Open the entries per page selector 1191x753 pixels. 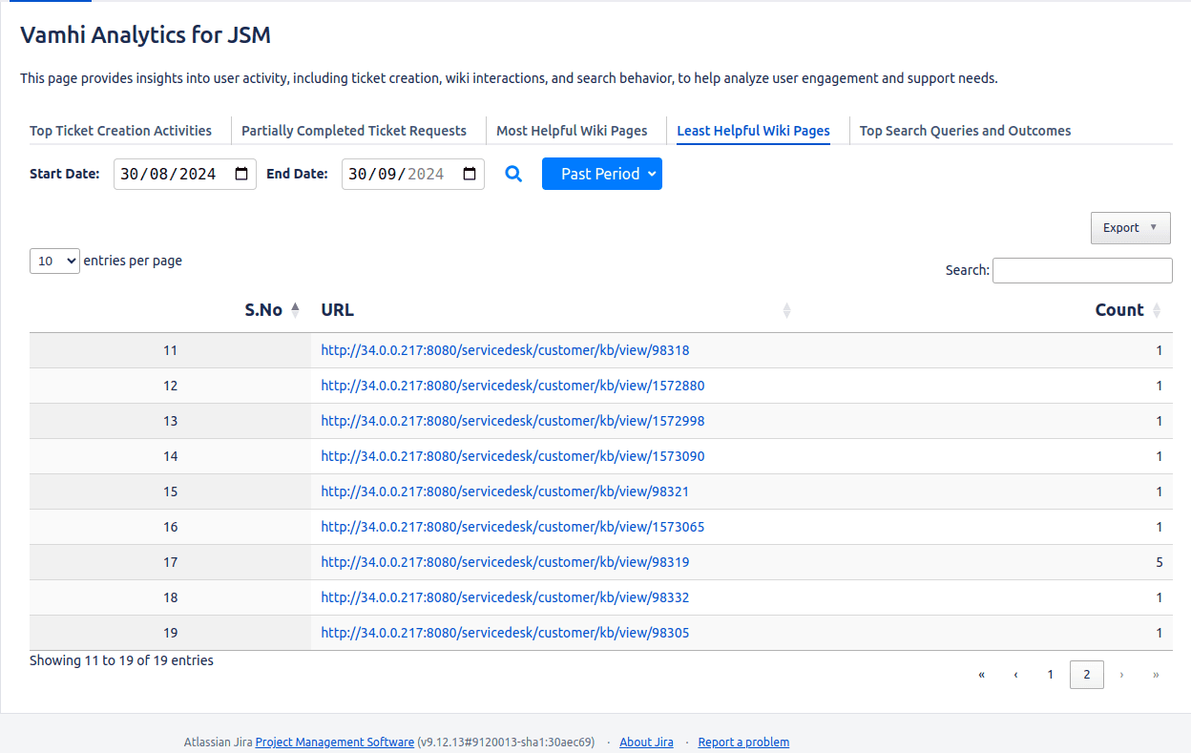54,261
